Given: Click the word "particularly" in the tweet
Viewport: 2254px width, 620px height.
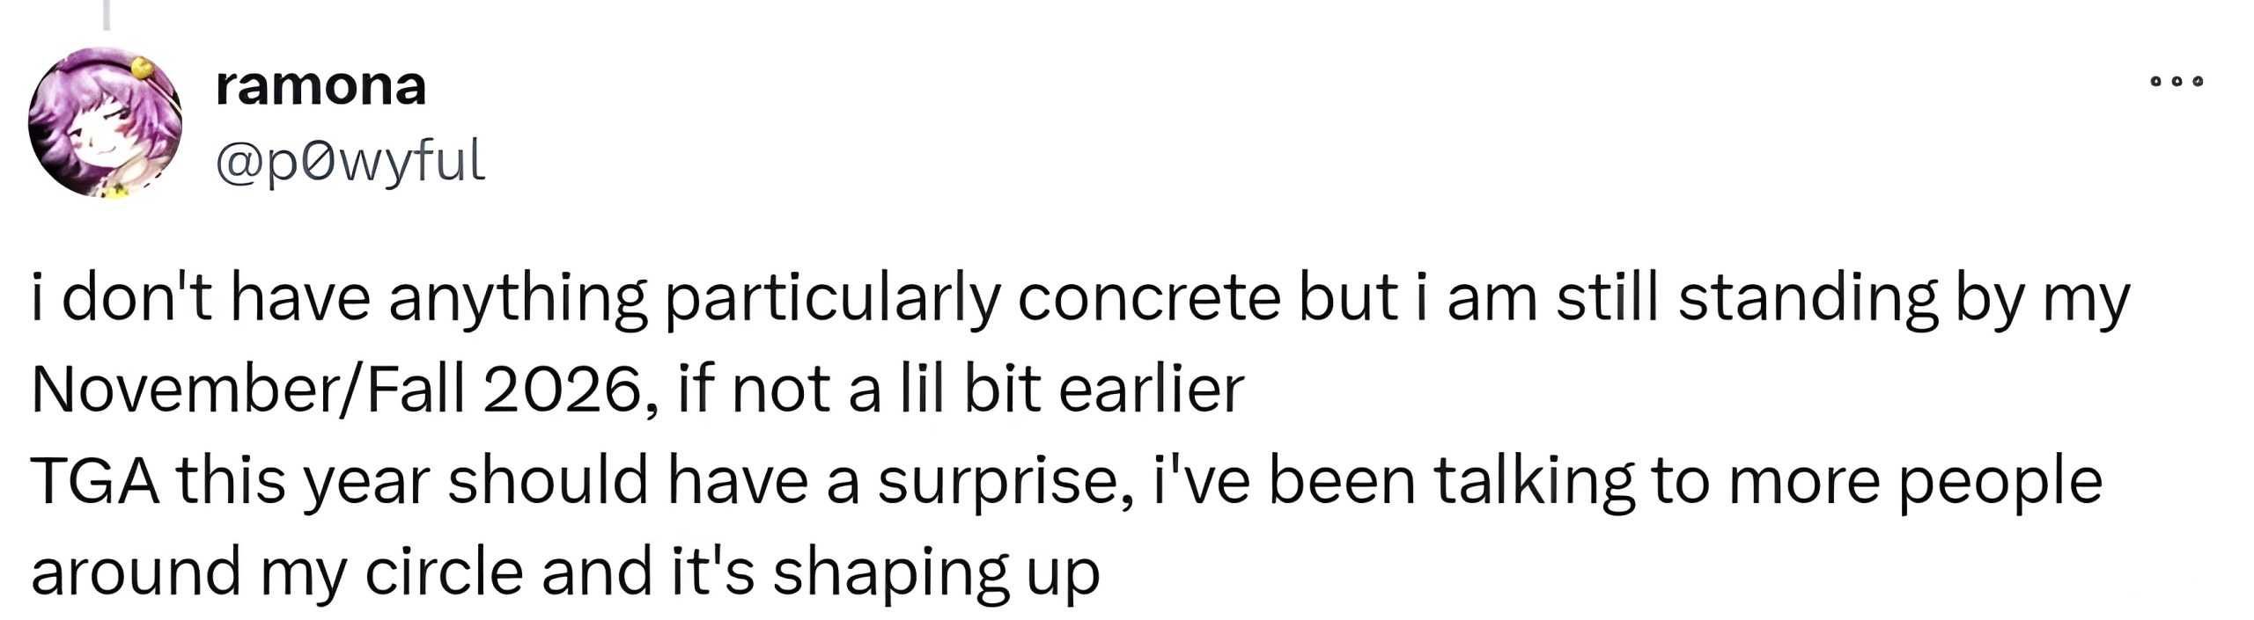Looking at the screenshot, I should [x=832, y=299].
